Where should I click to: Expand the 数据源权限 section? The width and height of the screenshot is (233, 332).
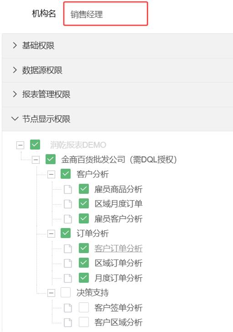tap(118, 70)
